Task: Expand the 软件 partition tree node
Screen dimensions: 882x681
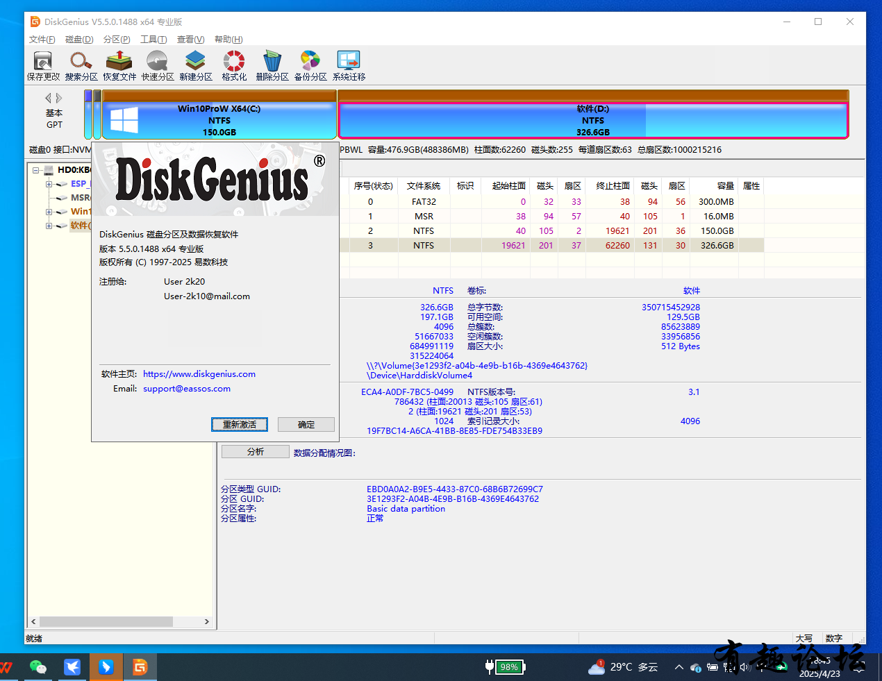Action: point(49,226)
